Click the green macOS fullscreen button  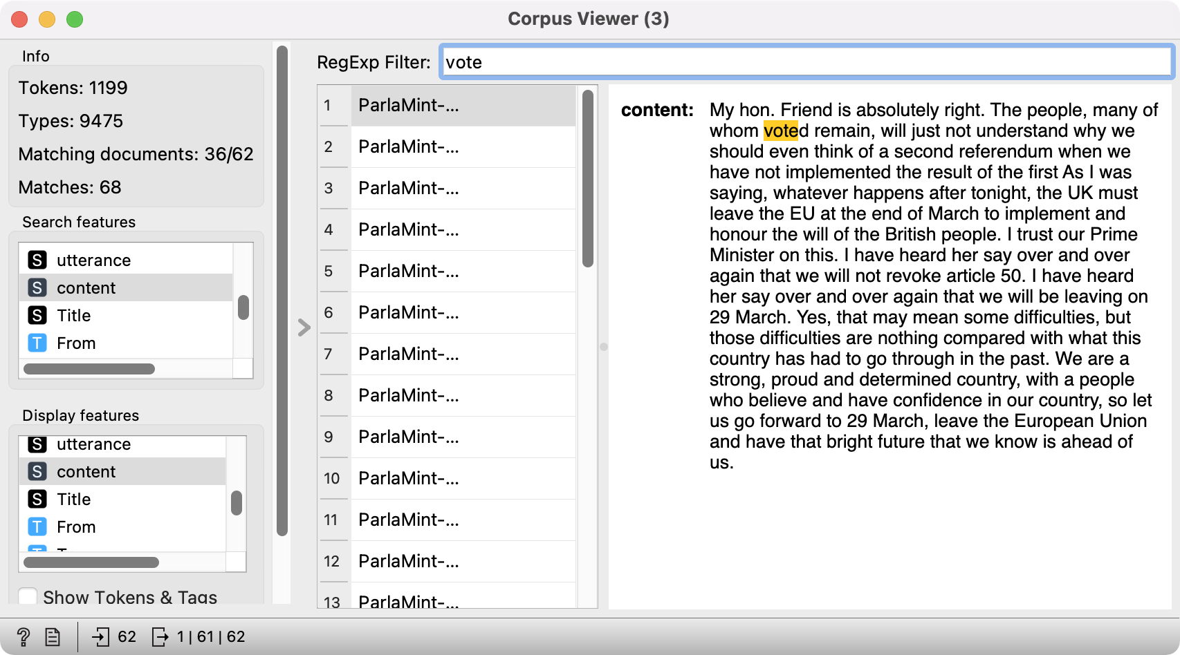tap(75, 19)
